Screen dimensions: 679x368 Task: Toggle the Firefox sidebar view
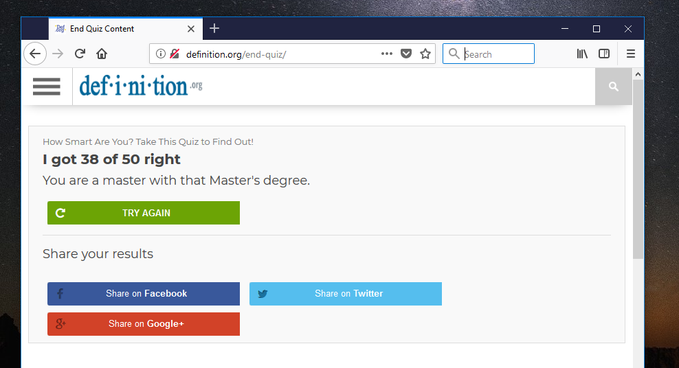pyautogui.click(x=604, y=54)
